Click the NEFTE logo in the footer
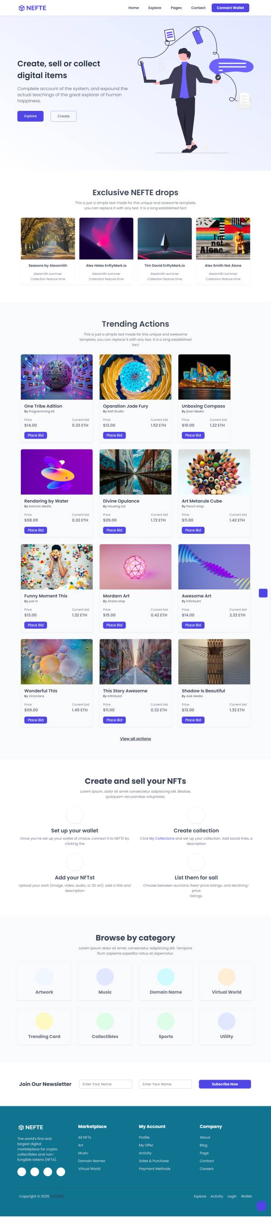271x1220 pixels. (x=31, y=1127)
